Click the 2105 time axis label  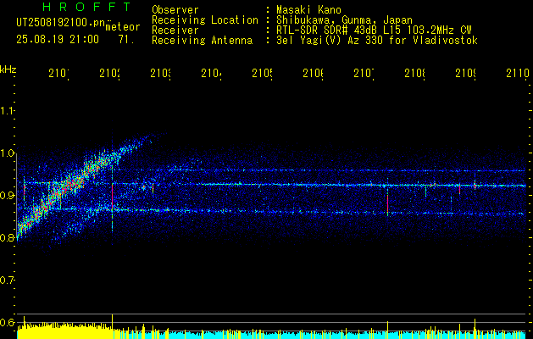(x=262, y=74)
